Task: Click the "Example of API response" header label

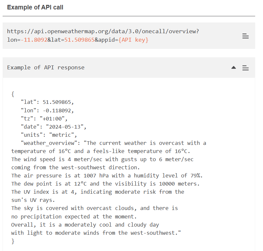Action: [46, 67]
